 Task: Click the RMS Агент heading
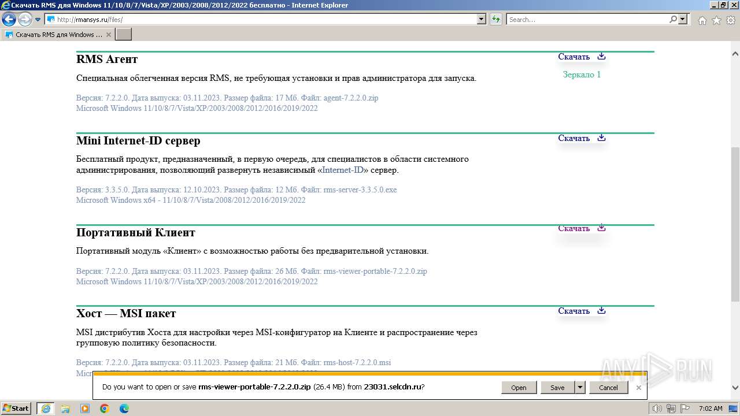[x=107, y=59]
